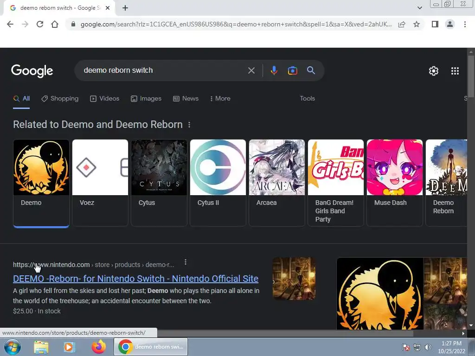
Task: Launch Windows Media Player from the taskbar
Action: [69, 347]
